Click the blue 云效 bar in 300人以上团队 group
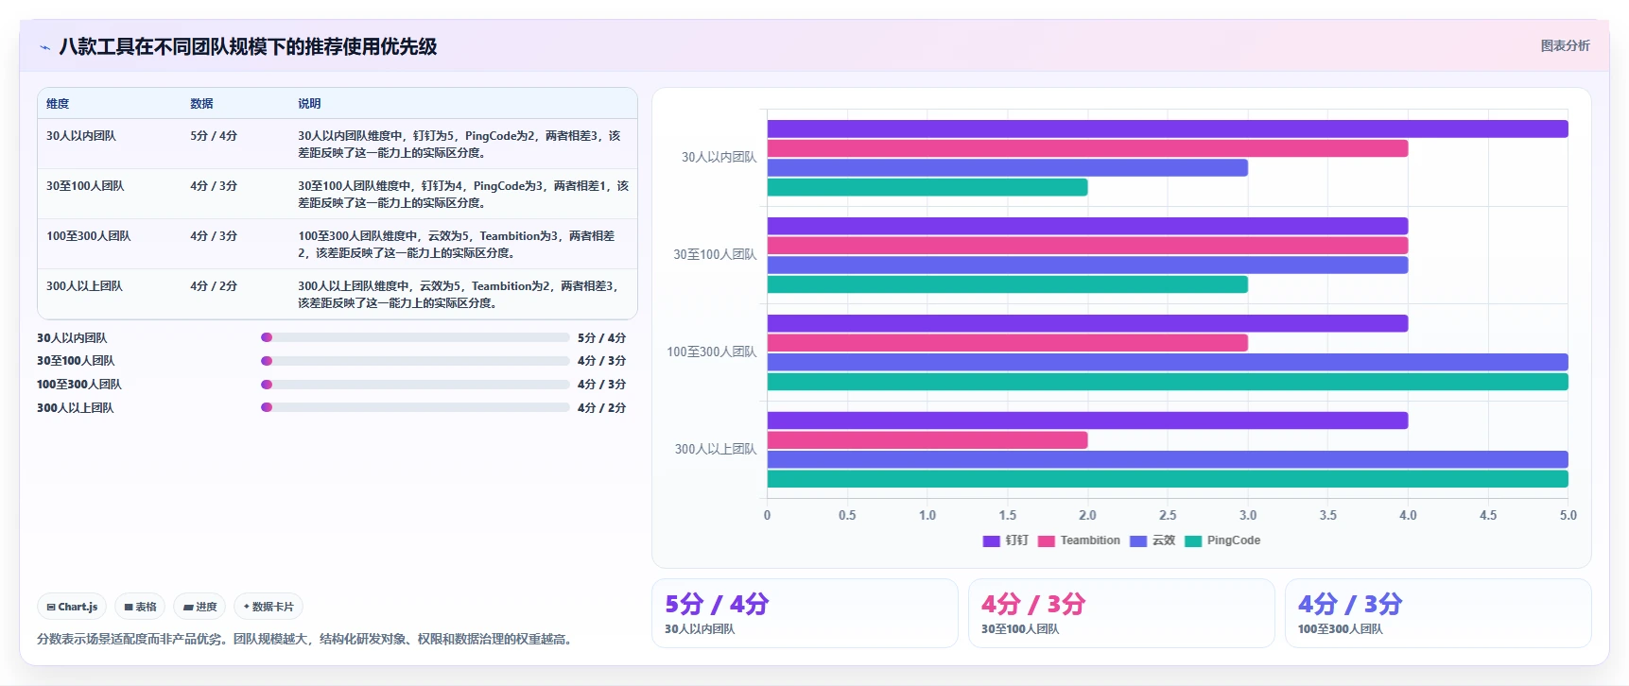 click(x=1168, y=459)
